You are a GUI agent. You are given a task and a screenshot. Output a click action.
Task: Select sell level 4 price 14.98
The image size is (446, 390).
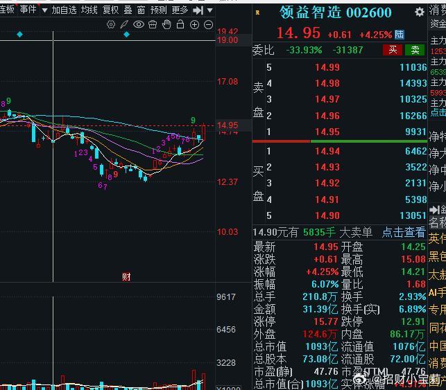(327, 83)
